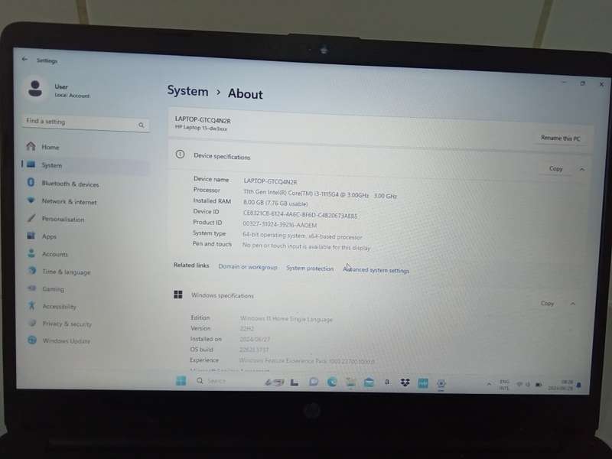Open the Advanced system settings link
Screen dimensions: 612x459
tap(376, 270)
